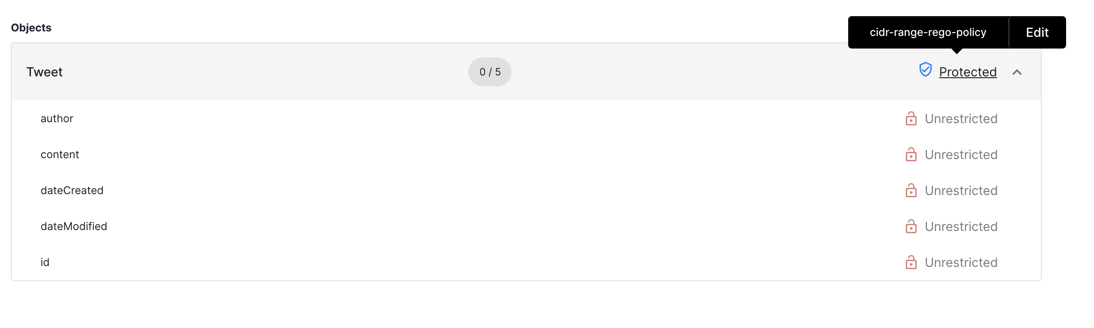Viewport: 1094px width, 328px height.
Task: Click the lock icon for dateModified field
Action: 911,226
